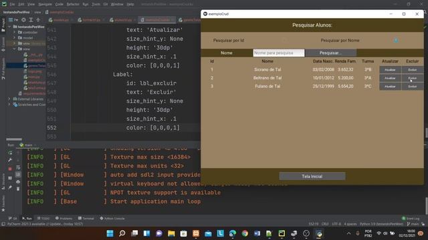Click the taskbar search icon
Image resolution: width=428 pixels, height=240 pixels.
[122, 233]
